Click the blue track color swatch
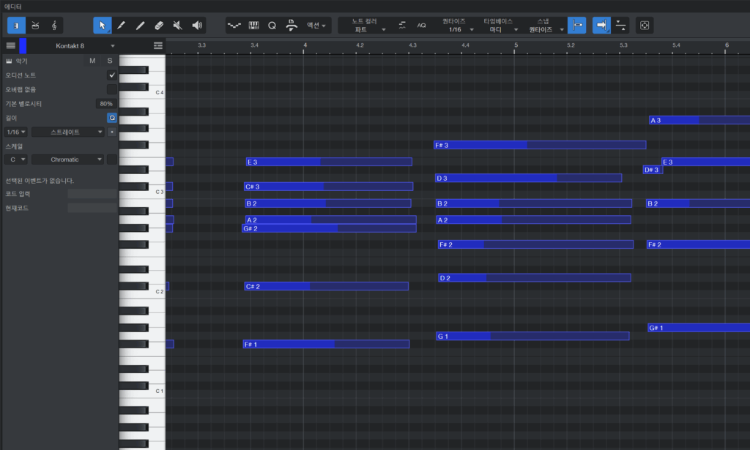The image size is (750, 450). coord(23,45)
